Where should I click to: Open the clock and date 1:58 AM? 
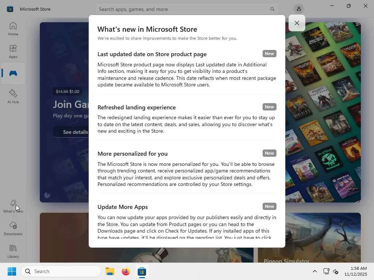(x=356, y=271)
